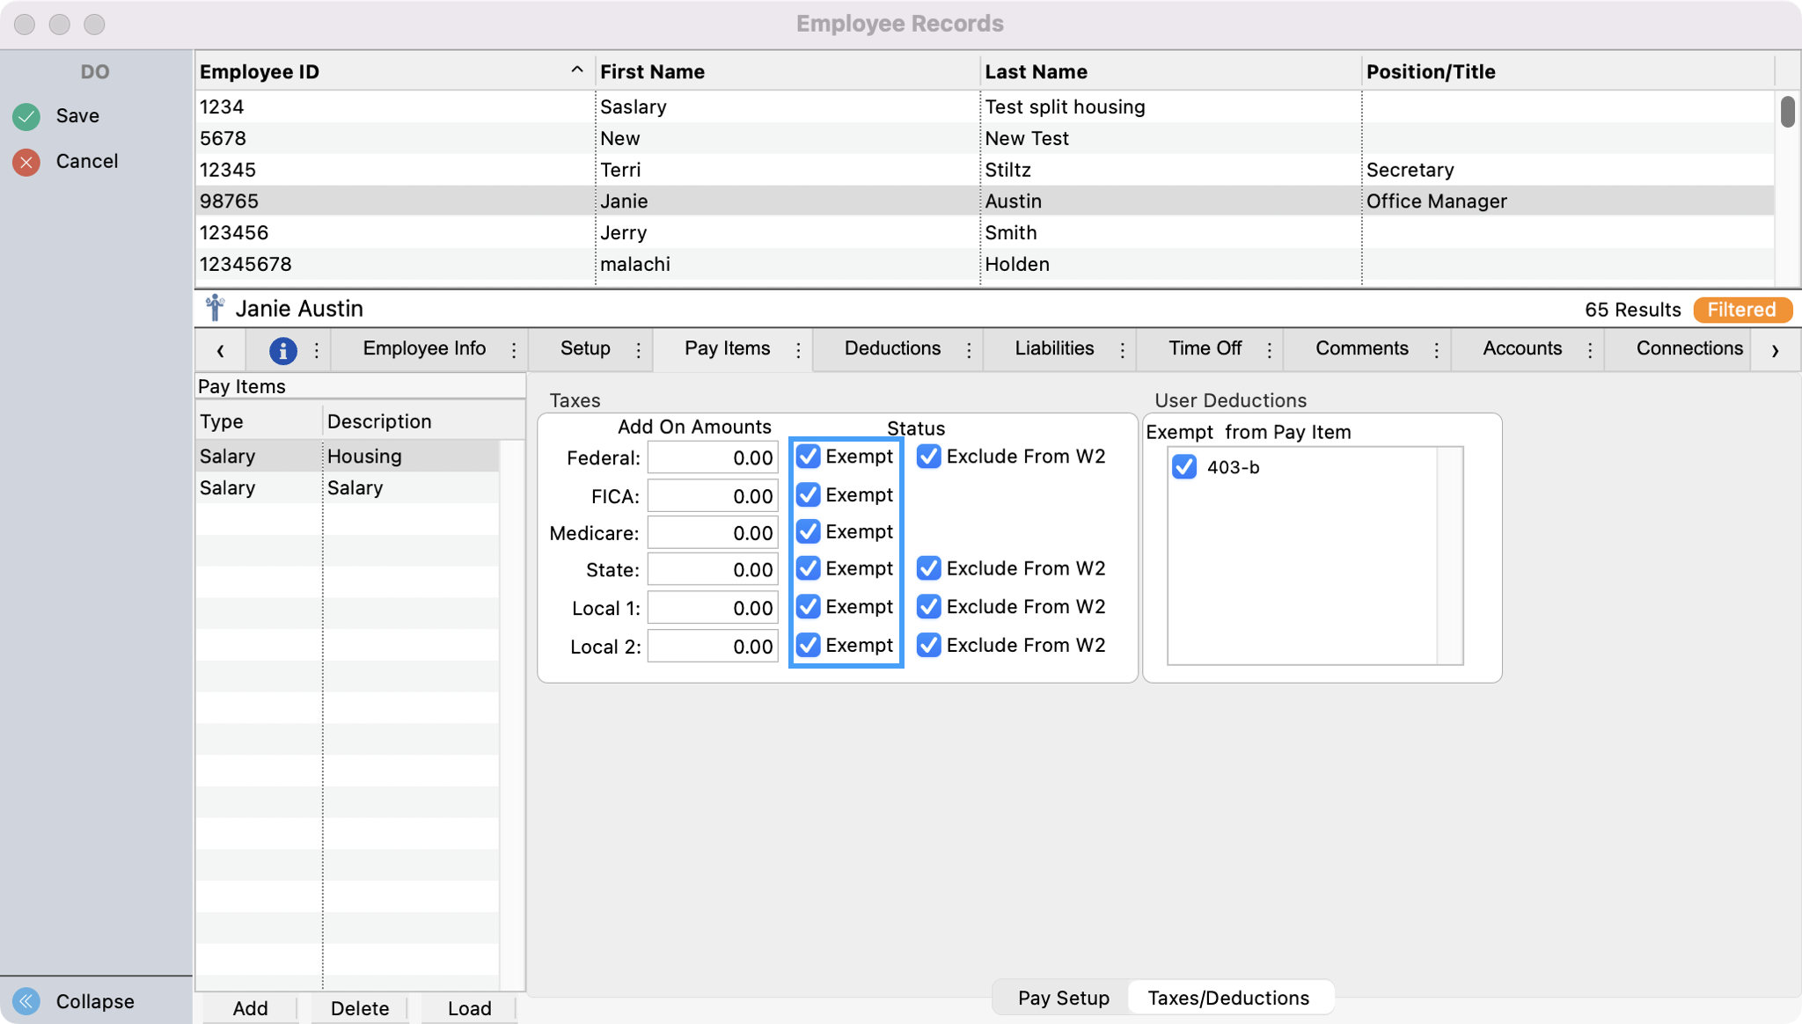Click the Collapse double-arrow icon

coord(26,1001)
